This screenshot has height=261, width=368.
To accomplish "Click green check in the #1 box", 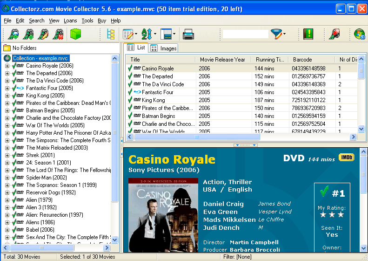I will point(324,192).
